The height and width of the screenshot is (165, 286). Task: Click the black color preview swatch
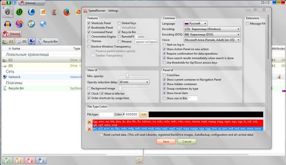(206, 114)
